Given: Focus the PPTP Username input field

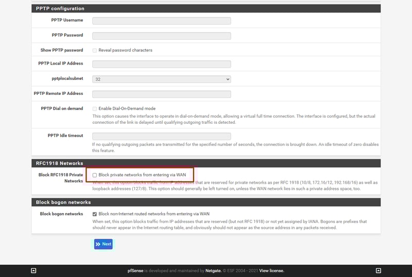Looking at the screenshot, I should (x=161, y=21).
